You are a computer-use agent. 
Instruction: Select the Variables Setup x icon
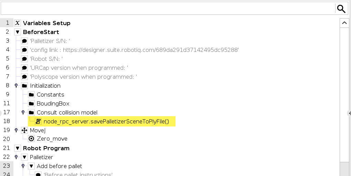pyautogui.click(x=18, y=23)
